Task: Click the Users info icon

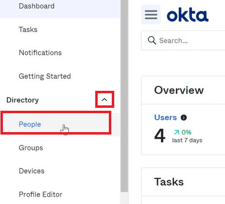Action: [184, 118]
